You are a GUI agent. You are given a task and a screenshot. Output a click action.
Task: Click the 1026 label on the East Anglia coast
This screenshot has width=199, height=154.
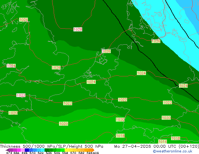click(x=56, y=68)
